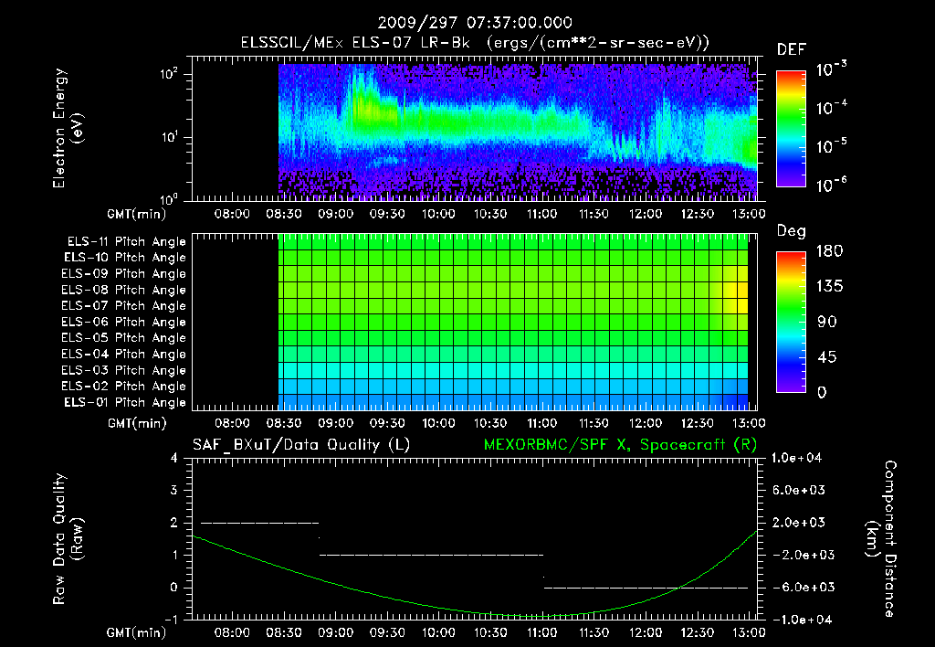Click the ELS-10 Pitch Angle row label
Screen dimensions: 935x647
pos(125,258)
